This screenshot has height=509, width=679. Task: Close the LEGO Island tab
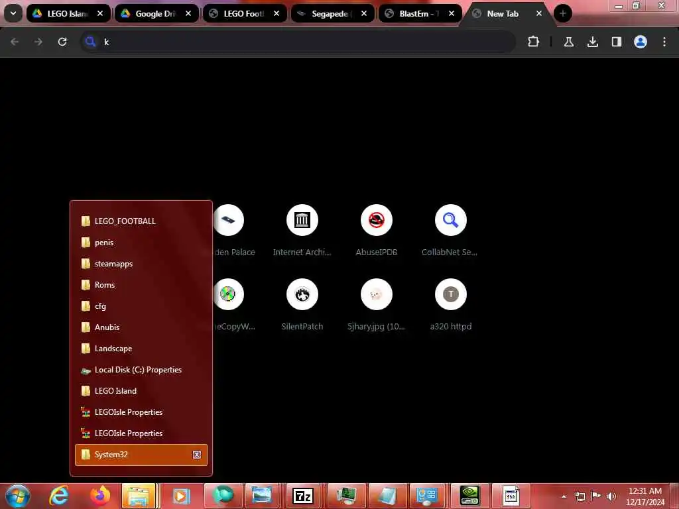100,13
